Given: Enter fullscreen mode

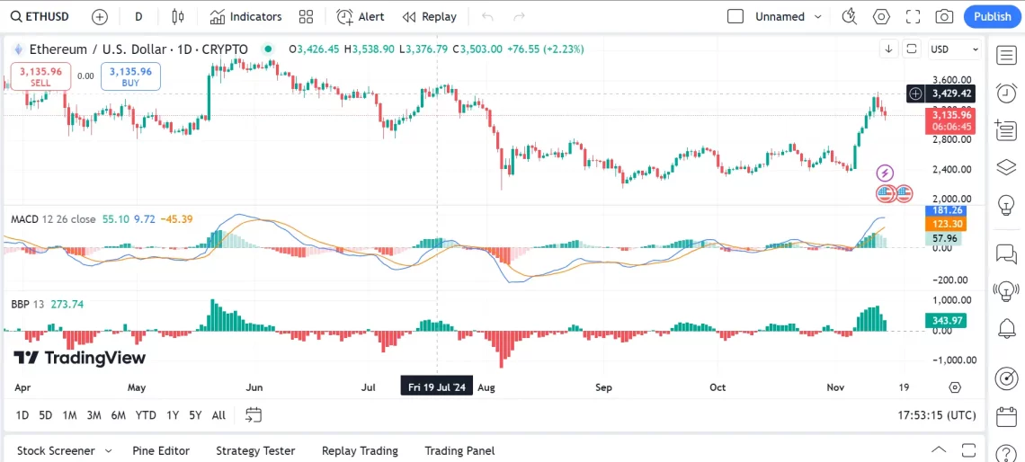Looking at the screenshot, I should 913,16.
